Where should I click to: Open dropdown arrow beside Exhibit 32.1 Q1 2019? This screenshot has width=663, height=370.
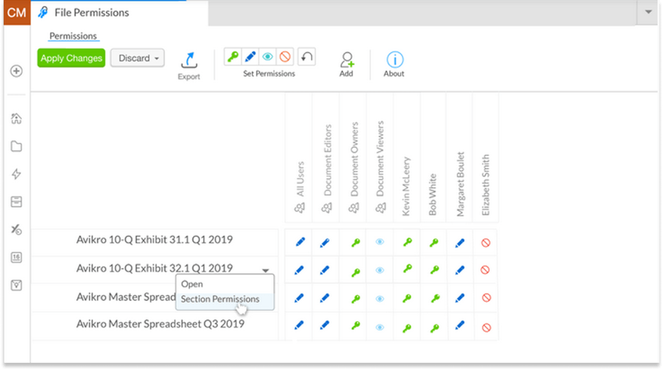(265, 270)
